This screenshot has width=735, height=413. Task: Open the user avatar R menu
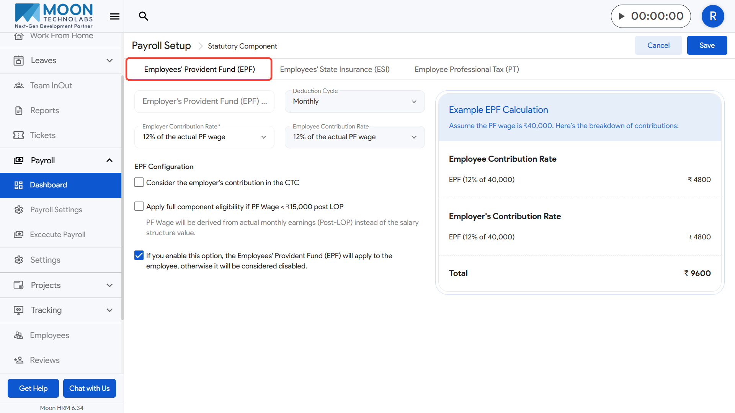[713, 16]
